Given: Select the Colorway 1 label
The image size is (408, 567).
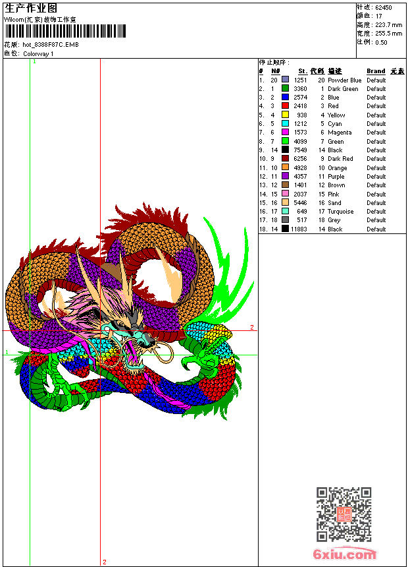Looking at the screenshot, I should pyautogui.click(x=38, y=54).
